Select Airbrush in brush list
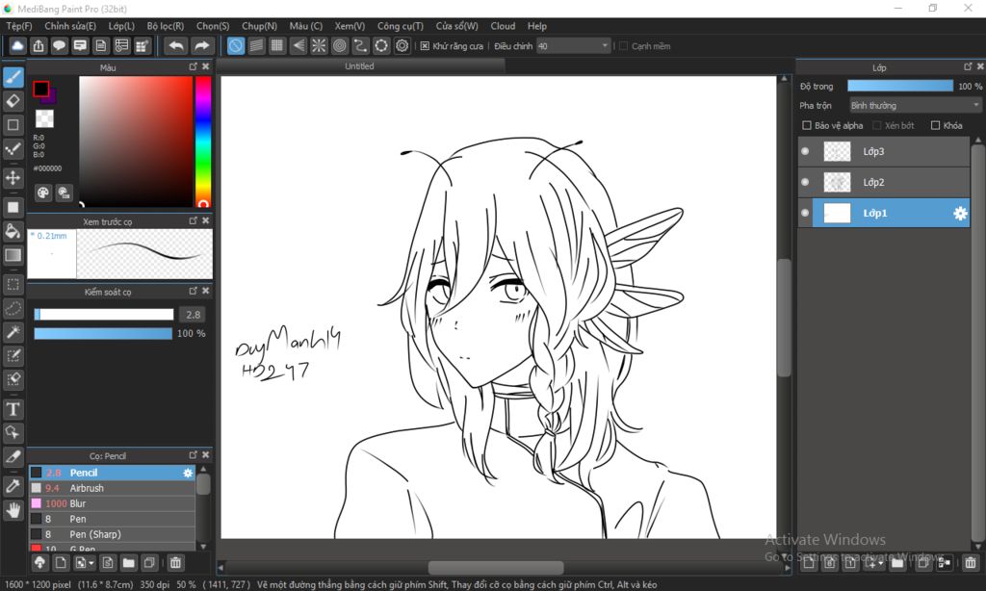This screenshot has height=591, width=986. [113, 488]
